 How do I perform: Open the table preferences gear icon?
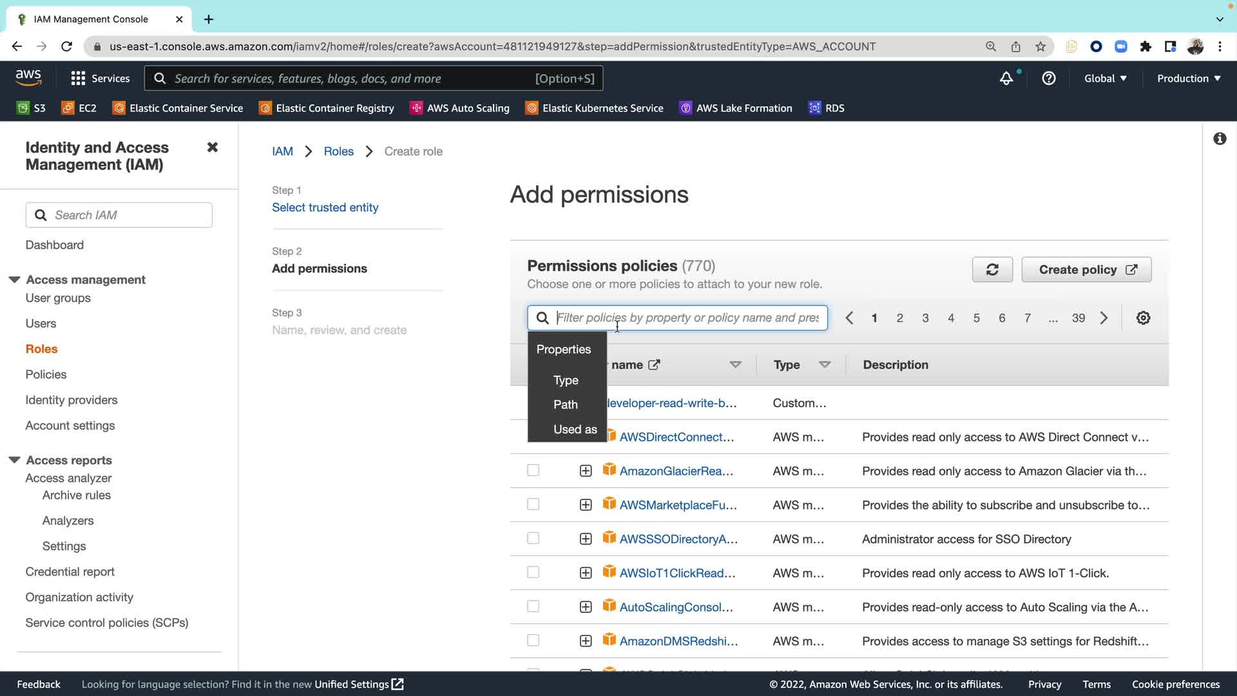(x=1143, y=318)
